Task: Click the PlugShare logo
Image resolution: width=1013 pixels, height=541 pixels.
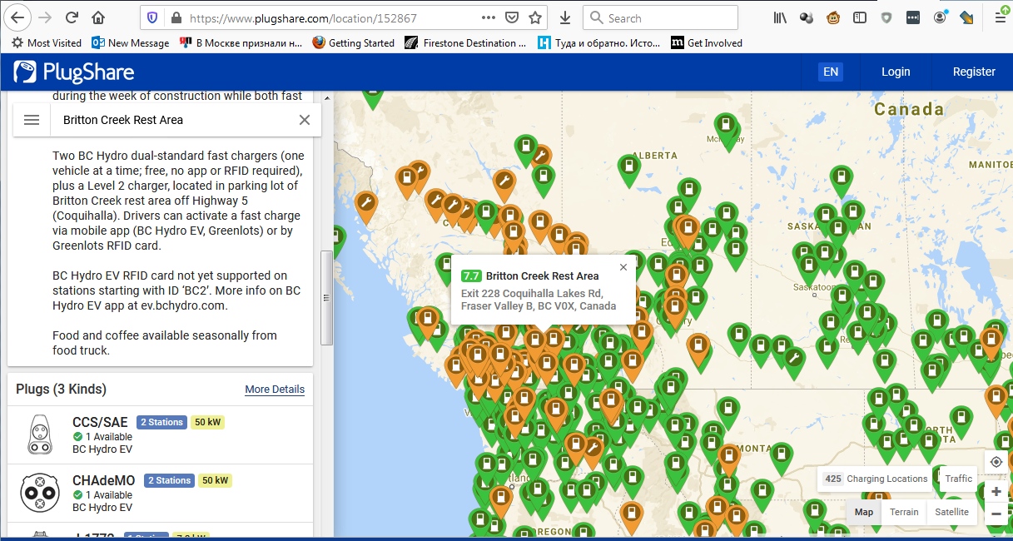Action: point(73,72)
